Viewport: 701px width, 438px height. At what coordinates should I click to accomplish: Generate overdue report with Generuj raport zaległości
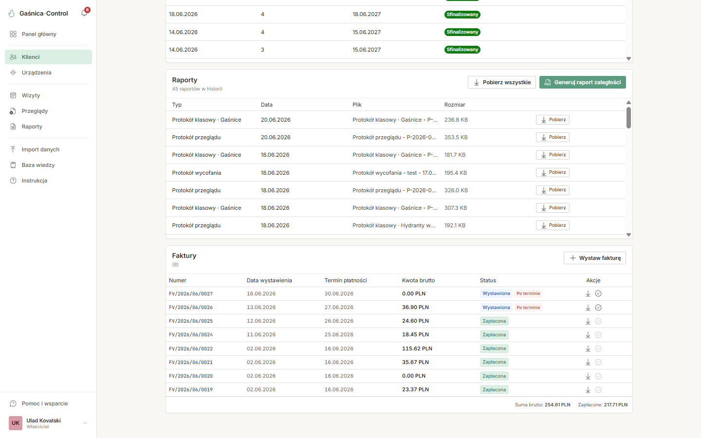pos(583,82)
